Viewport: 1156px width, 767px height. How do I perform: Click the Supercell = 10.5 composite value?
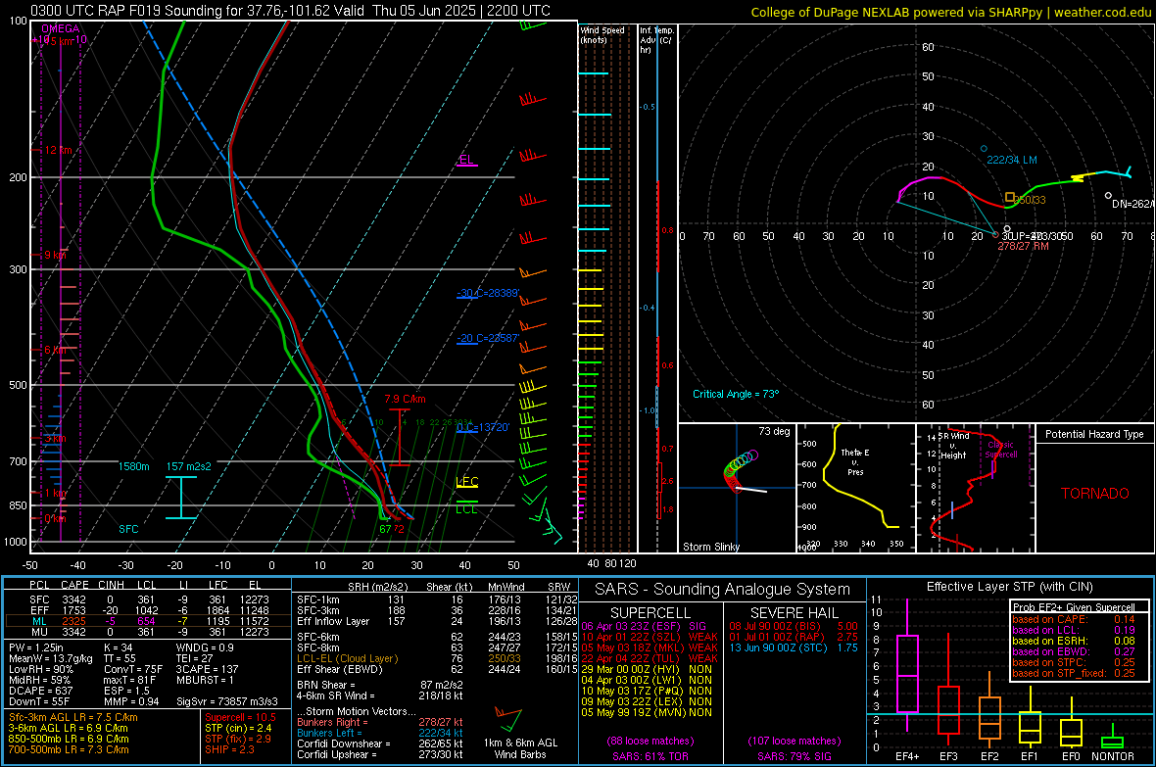click(240, 717)
